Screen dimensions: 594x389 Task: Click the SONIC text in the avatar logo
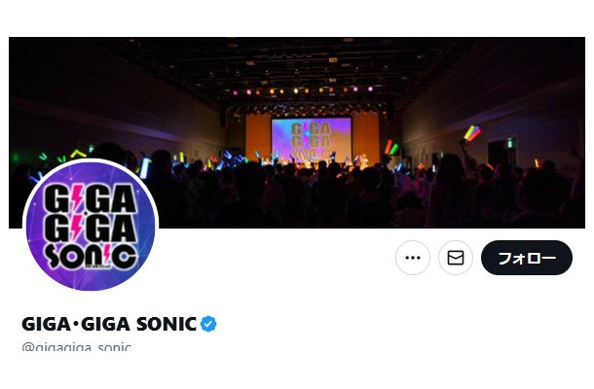[x=90, y=257]
